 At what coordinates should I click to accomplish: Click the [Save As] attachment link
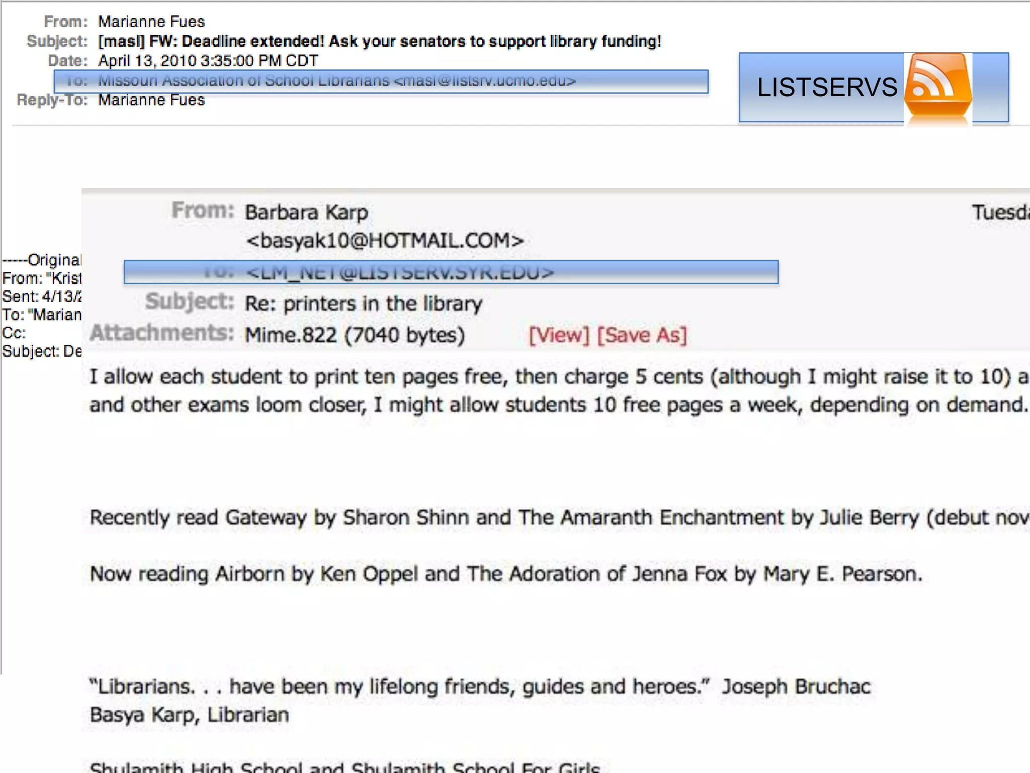coord(642,335)
